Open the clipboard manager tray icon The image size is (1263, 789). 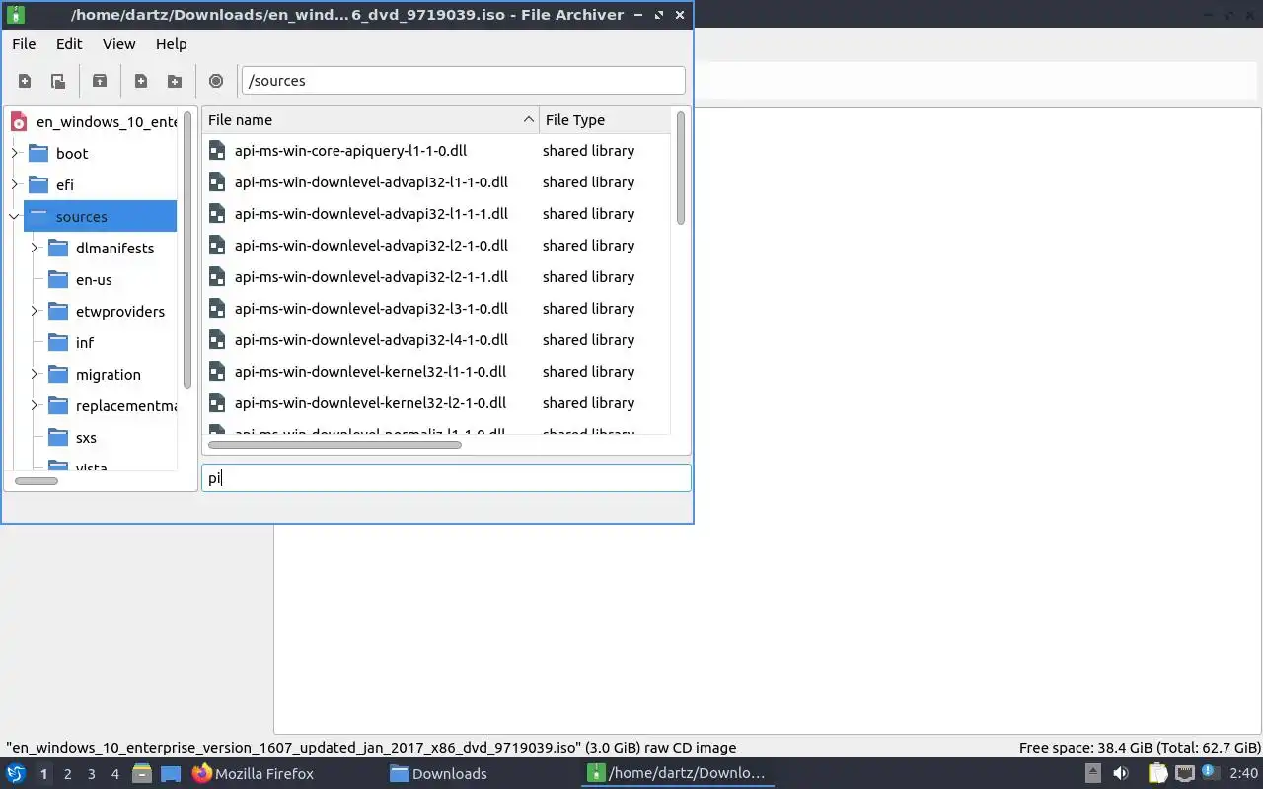[x=1156, y=774]
